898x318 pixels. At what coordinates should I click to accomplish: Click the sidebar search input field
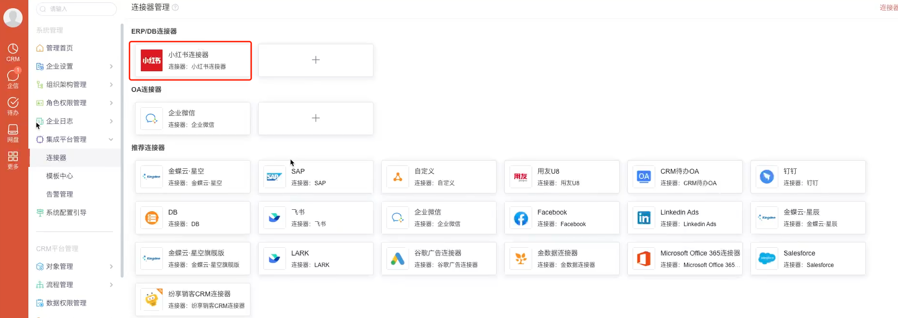click(x=76, y=9)
